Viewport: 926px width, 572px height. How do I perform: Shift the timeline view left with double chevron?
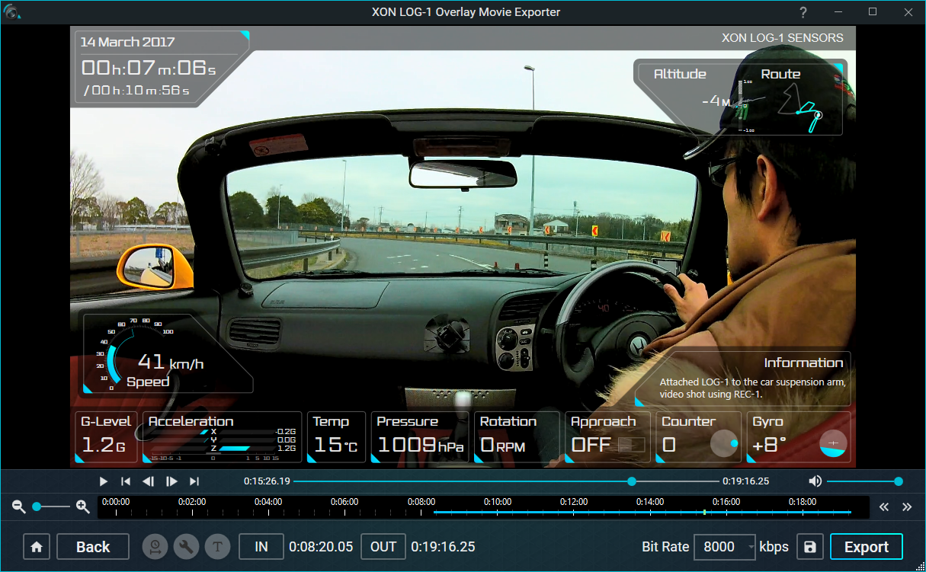884,507
